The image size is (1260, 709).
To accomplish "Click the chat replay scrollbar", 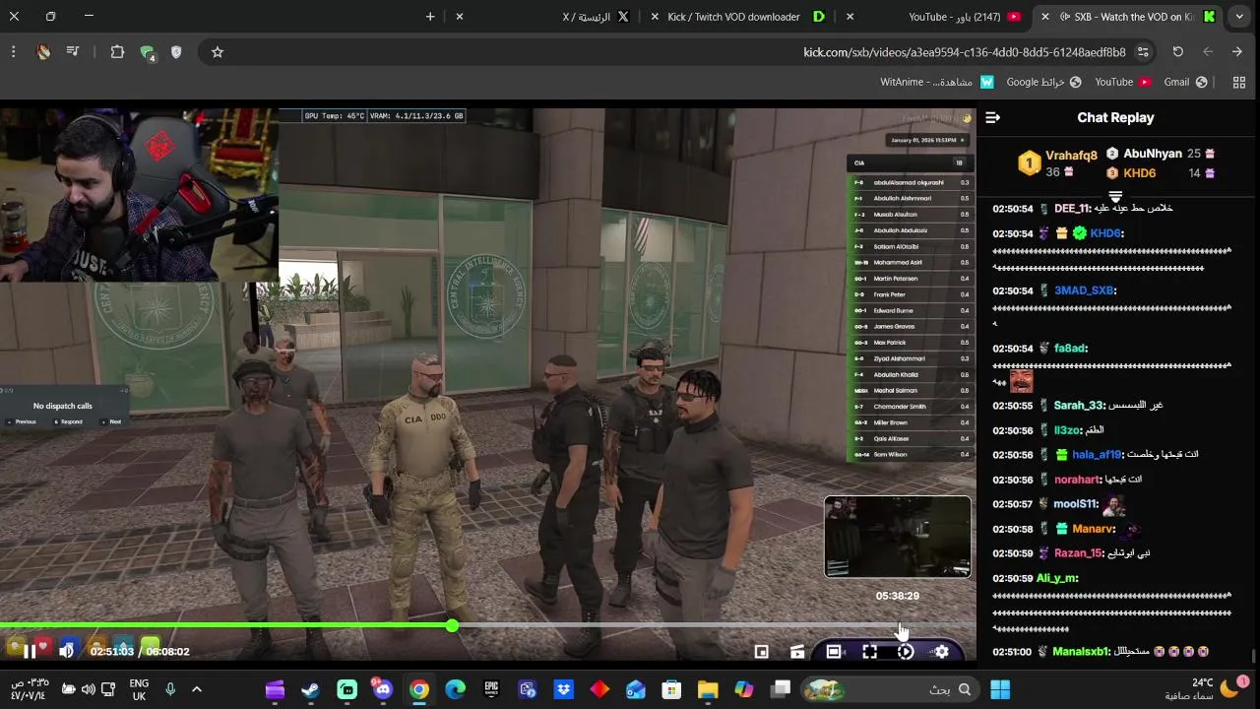I will tap(1253, 655).
